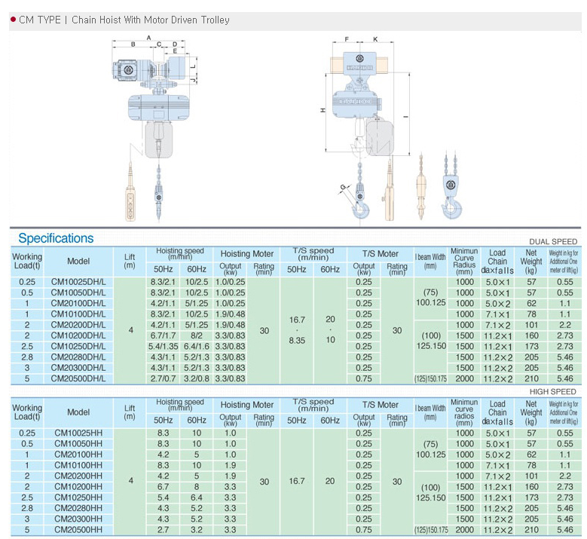
Task: Click the 2.8 working load in dual speed table
Action: [27, 357]
